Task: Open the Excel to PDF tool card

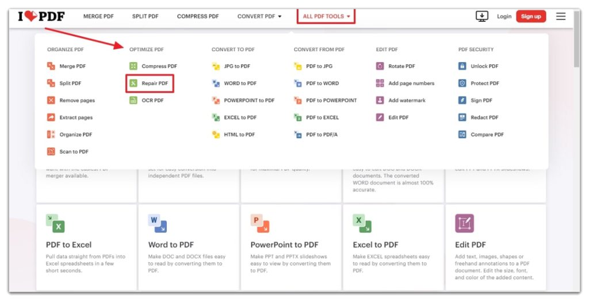Action: (393, 247)
